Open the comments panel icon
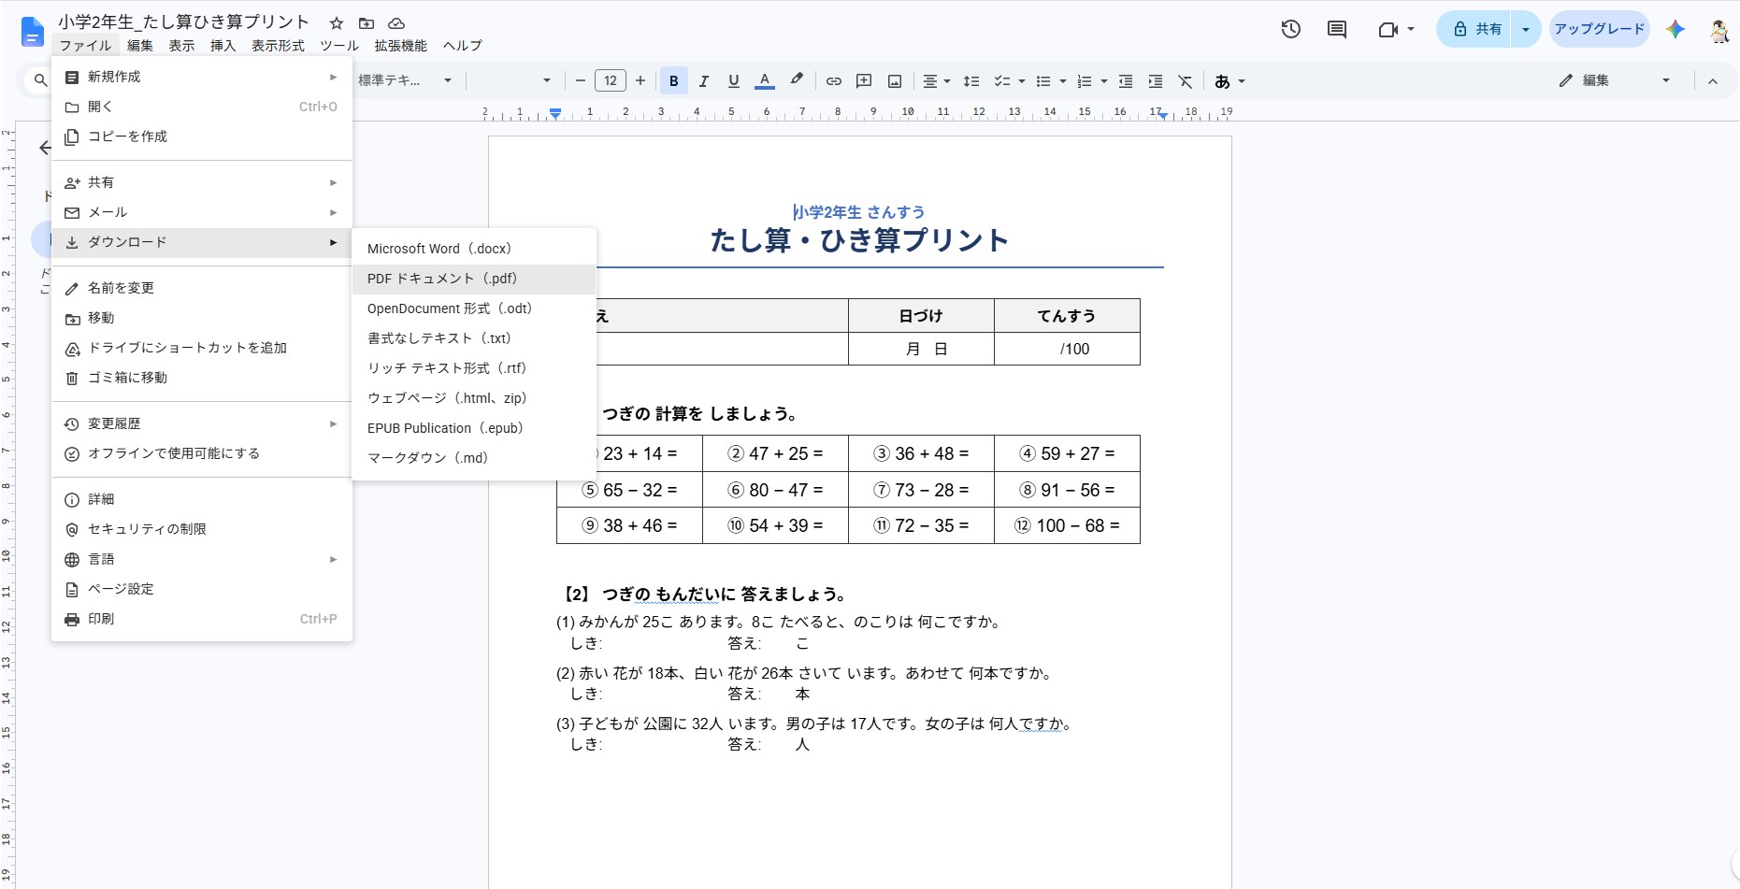The height and width of the screenshot is (889, 1740). pyautogui.click(x=1337, y=29)
